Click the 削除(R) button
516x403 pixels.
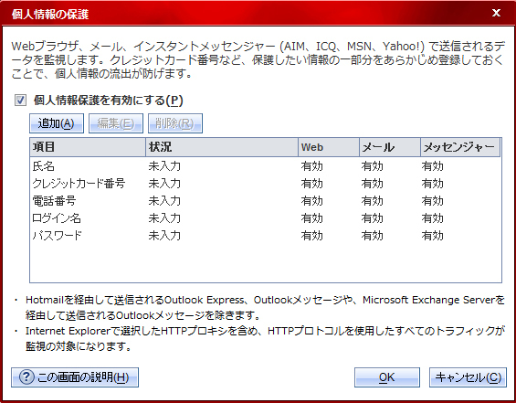point(175,123)
